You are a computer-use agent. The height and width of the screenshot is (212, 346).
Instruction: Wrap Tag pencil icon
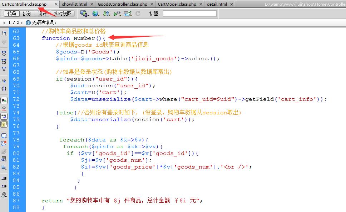click(x=4, y=151)
